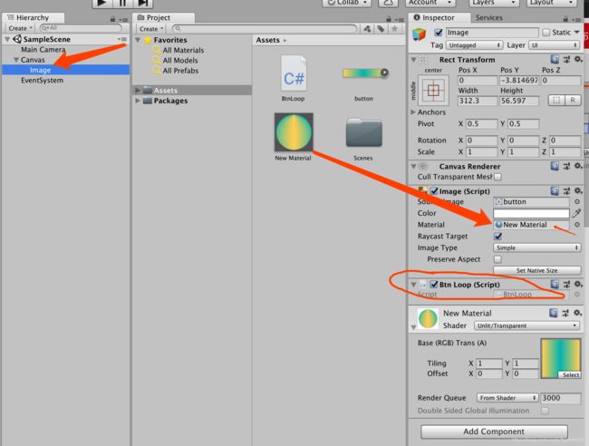Image resolution: width=589 pixels, height=446 pixels.
Task: Switch to the Services tab
Action: click(x=488, y=17)
